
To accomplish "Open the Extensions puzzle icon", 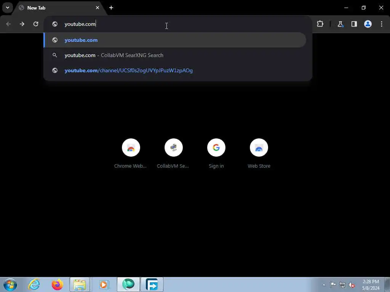I will tap(320, 24).
